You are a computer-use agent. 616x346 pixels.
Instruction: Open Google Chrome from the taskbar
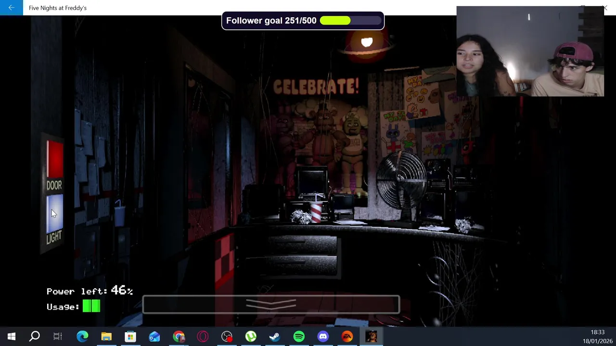[x=179, y=336]
